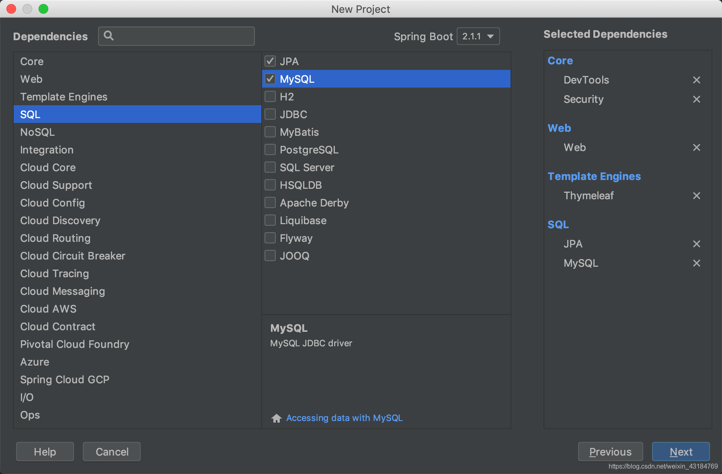Select DevTools in Selected Dependencies

point(586,80)
